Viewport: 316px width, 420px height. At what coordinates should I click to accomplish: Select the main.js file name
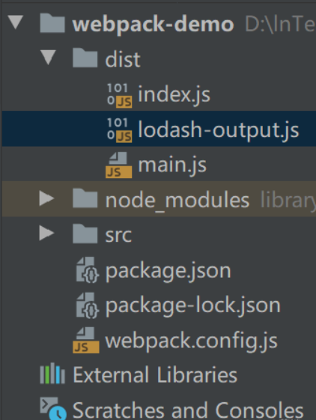click(x=172, y=165)
